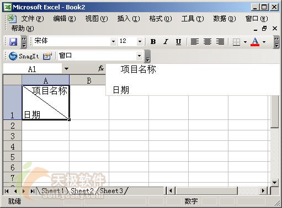This screenshot has height=208, width=282.
Task: Open the Name Box dropdown arrow
Action: pyautogui.click(x=66, y=69)
